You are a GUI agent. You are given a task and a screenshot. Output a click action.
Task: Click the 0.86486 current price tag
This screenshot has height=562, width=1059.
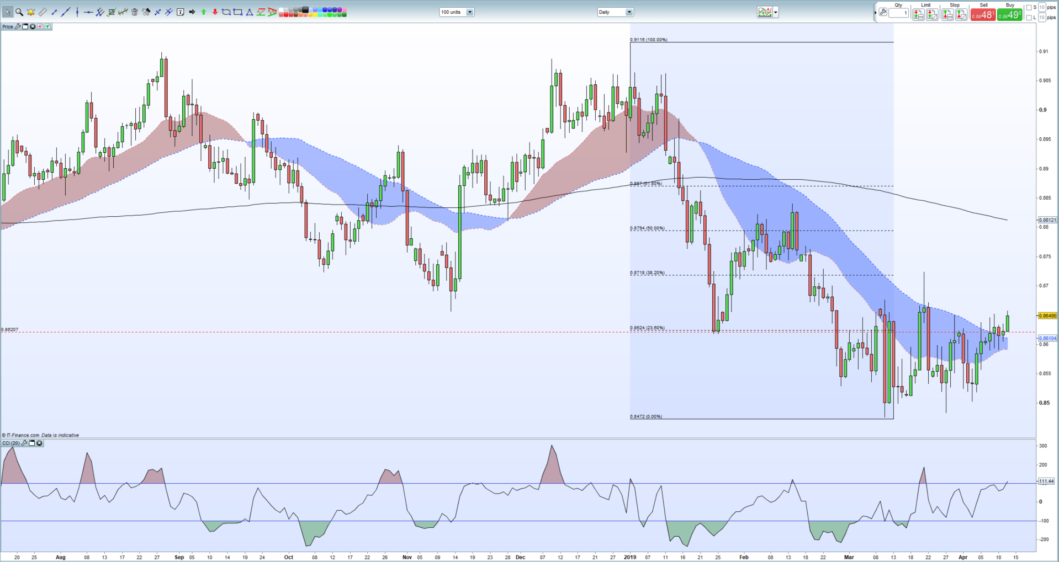1047,316
